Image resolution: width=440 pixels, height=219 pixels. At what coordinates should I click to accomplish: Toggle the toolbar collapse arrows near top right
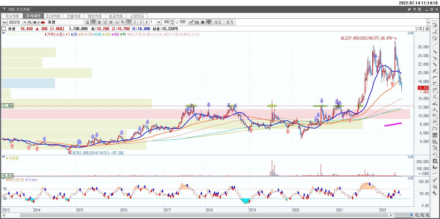click(x=429, y=22)
